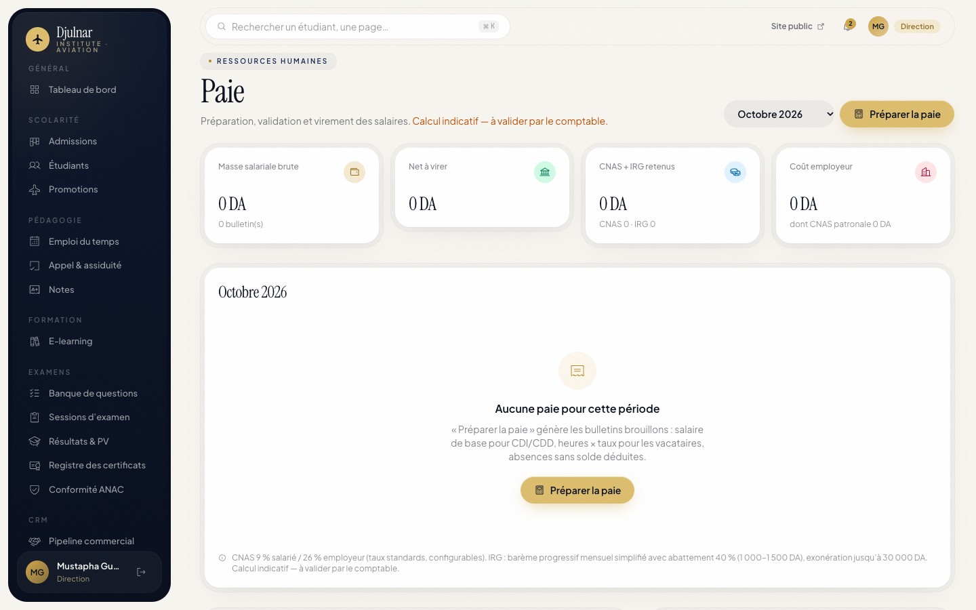Viewport: 976px width, 610px height.
Task: Click the Notes grade icon
Action: tap(35, 289)
